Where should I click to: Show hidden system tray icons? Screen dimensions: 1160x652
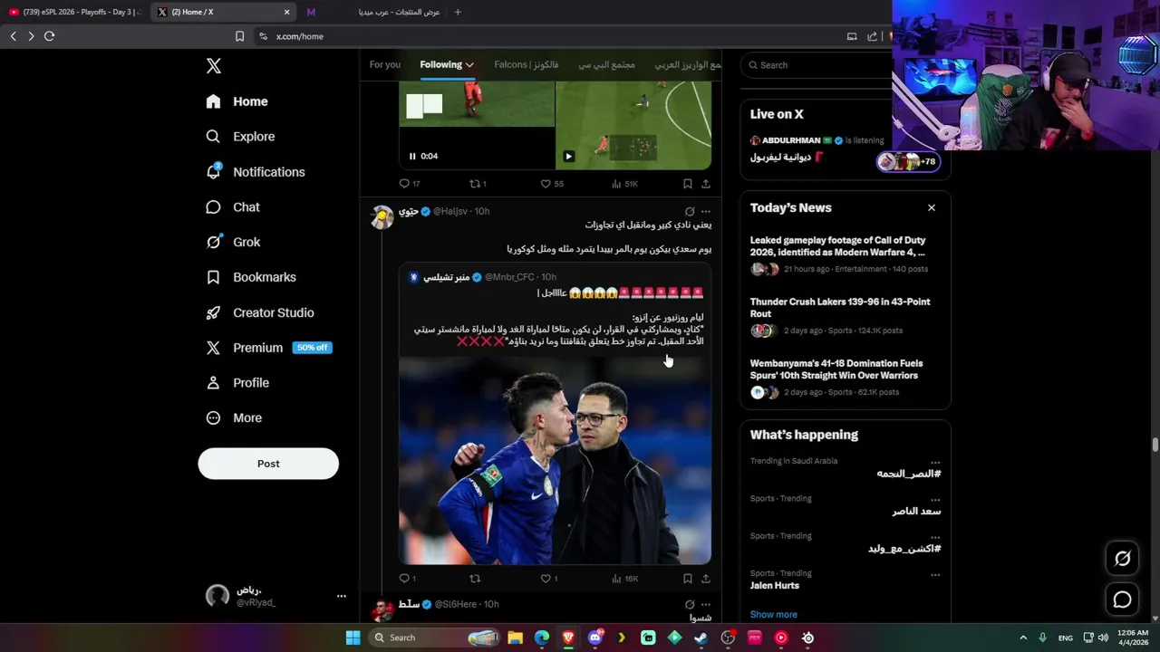tap(1023, 638)
